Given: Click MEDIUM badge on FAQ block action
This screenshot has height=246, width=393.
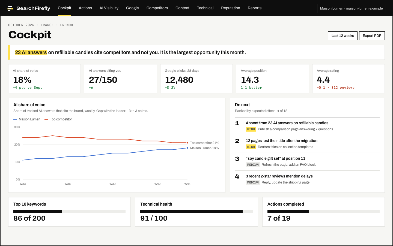Looking at the screenshot, I should pyautogui.click(x=253, y=165).
